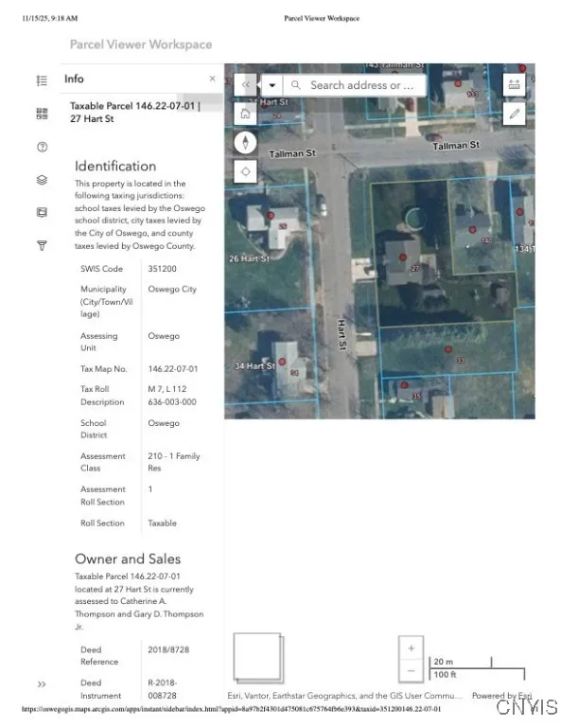Click Esri attribution text at map bottom
Viewport: 561px width, 727px height.
[x=344, y=696]
